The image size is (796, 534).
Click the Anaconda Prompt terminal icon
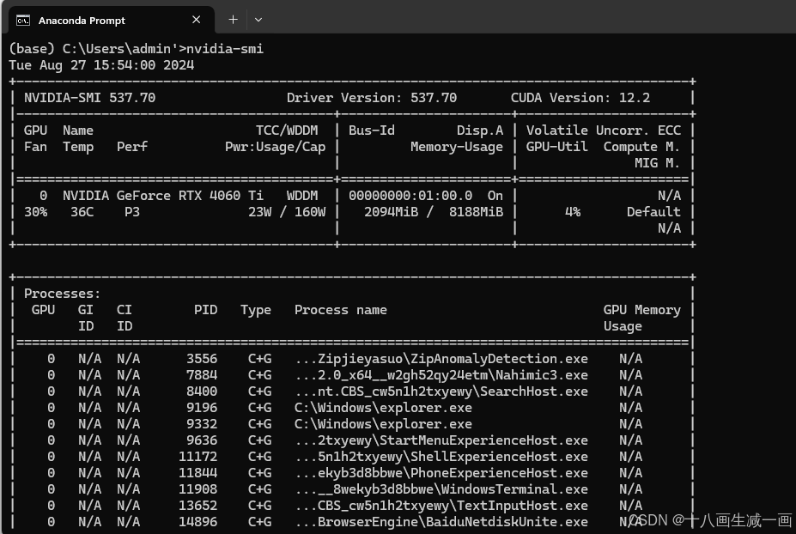(23, 21)
